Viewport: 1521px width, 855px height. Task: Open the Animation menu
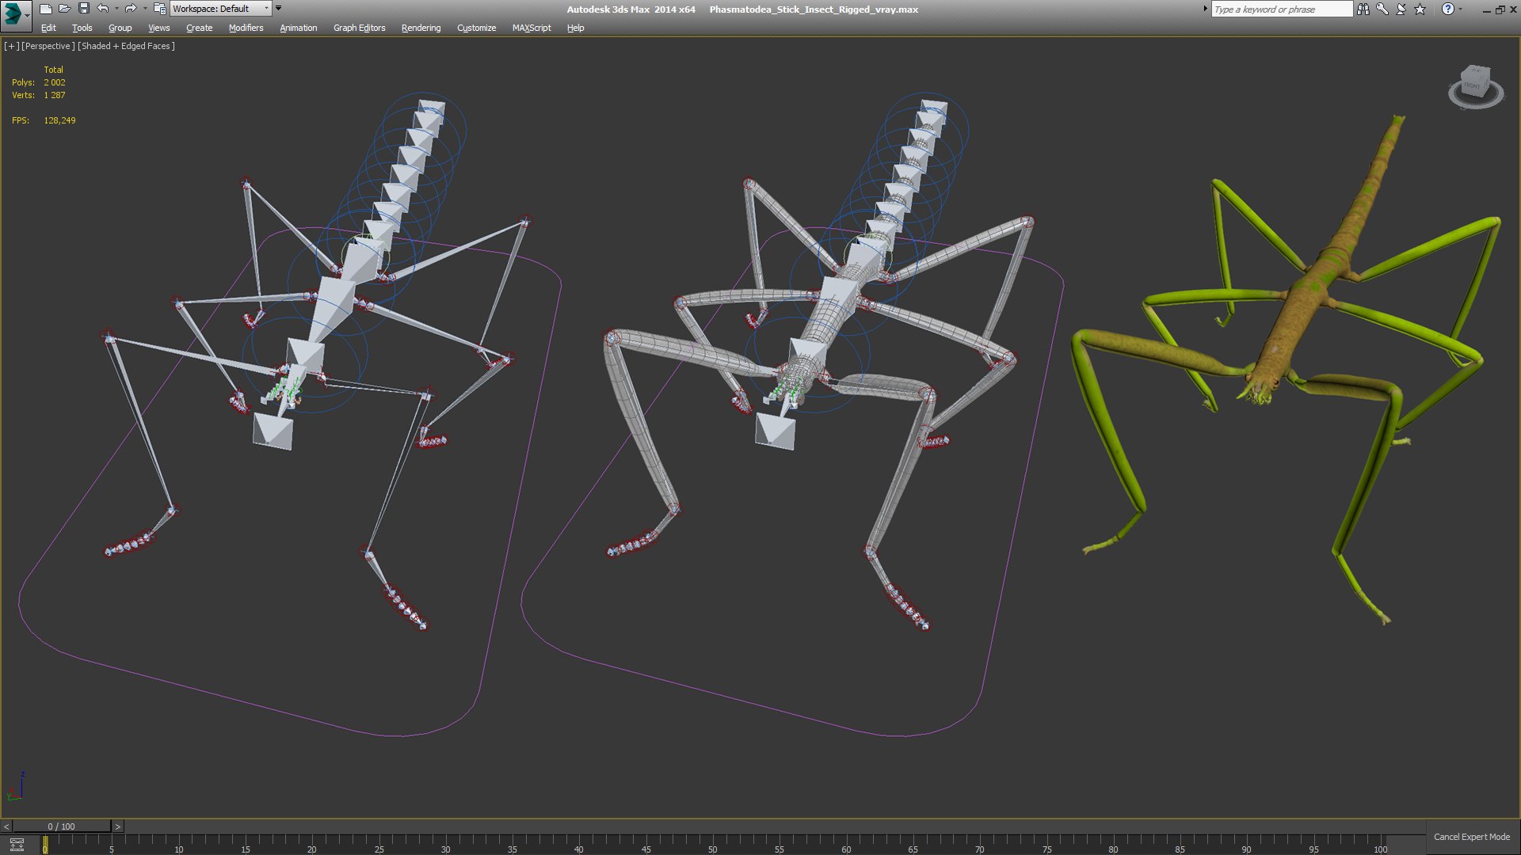point(298,28)
